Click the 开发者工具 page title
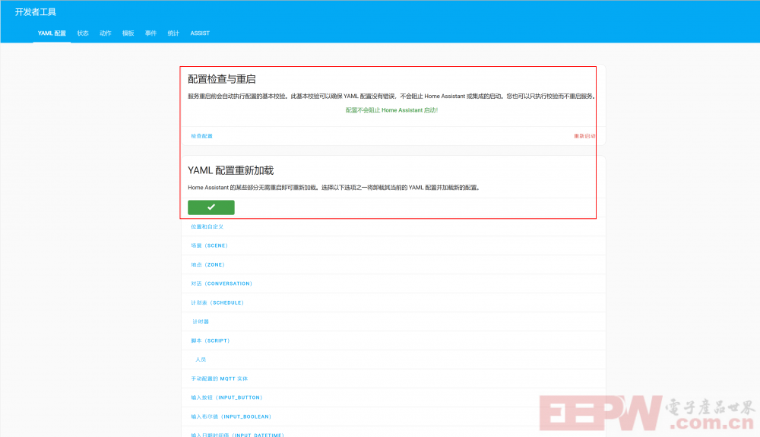Screen dimensions: 760x437 36,12
